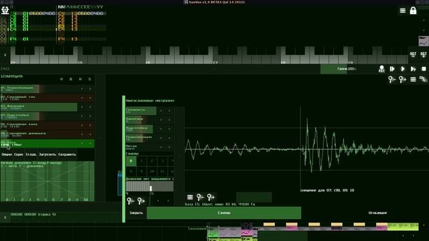Zoom in the sampler note range view
The height and width of the screenshot is (241, 429).
[x=141, y=201]
